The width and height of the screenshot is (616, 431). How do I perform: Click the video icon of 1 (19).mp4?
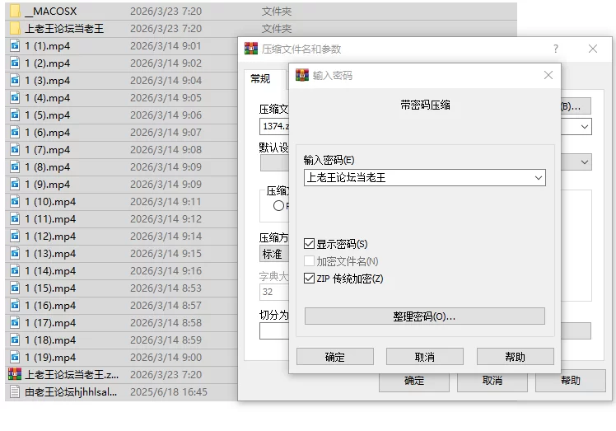click(15, 357)
